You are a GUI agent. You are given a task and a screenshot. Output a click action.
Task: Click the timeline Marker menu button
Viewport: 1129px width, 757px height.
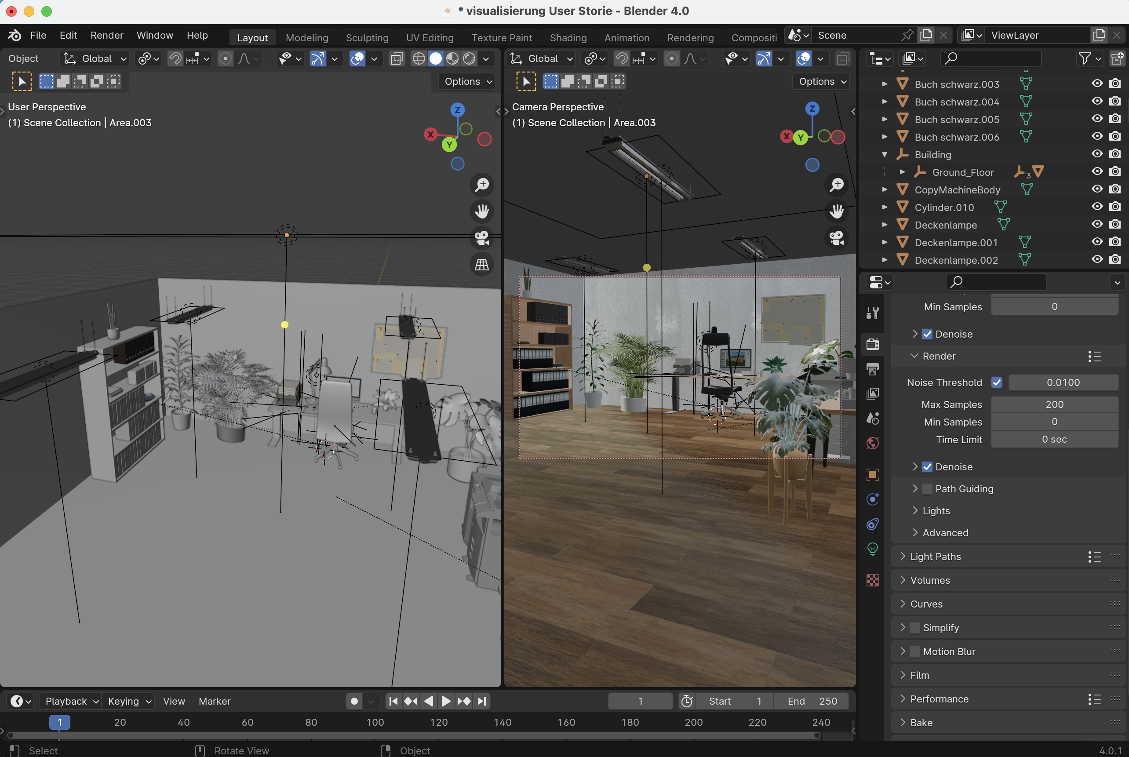point(214,701)
